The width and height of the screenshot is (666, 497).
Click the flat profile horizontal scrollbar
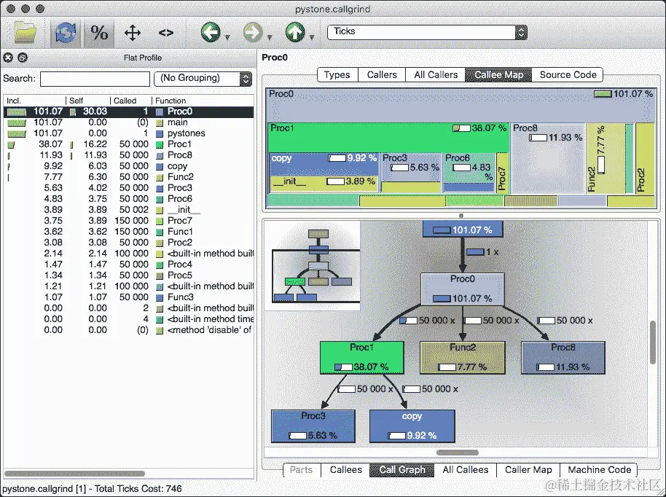(74, 474)
